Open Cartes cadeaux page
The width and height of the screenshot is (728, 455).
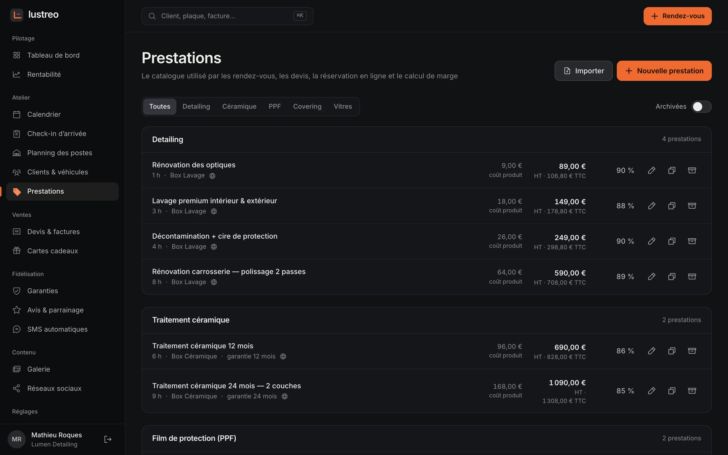(x=62, y=251)
